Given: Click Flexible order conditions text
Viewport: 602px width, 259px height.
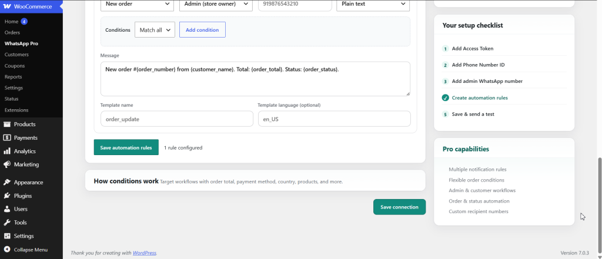Looking at the screenshot, I should pyautogui.click(x=476, y=180).
